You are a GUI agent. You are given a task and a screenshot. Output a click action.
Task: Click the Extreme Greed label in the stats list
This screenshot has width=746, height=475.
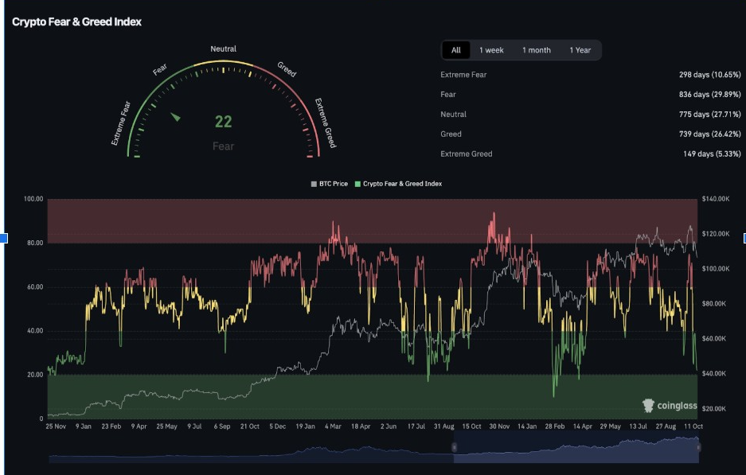click(x=467, y=154)
